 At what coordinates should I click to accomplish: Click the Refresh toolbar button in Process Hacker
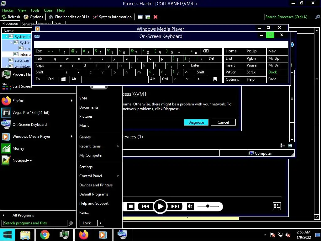pos(11,17)
